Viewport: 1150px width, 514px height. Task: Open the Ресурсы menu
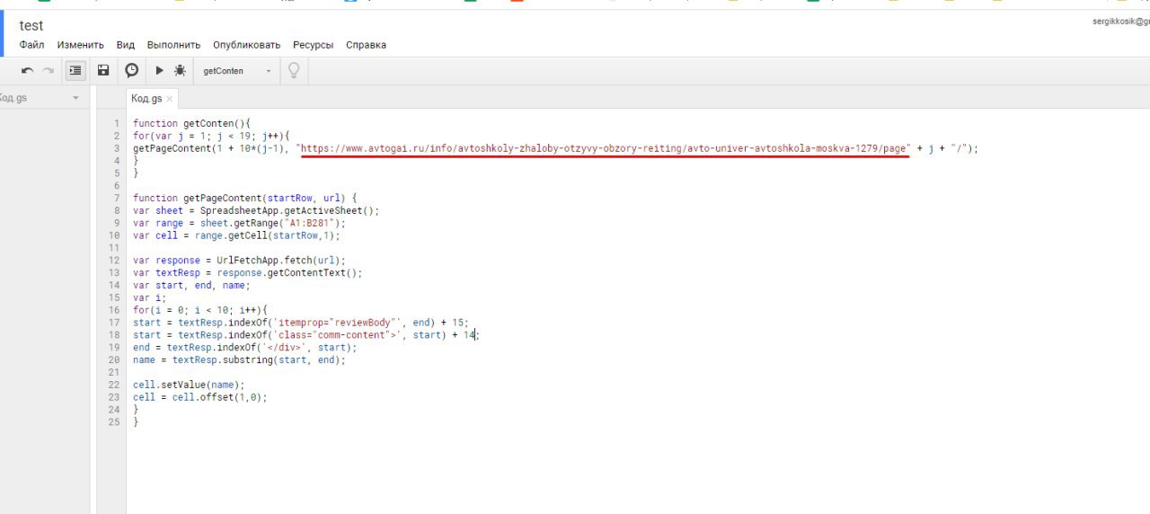(x=313, y=45)
